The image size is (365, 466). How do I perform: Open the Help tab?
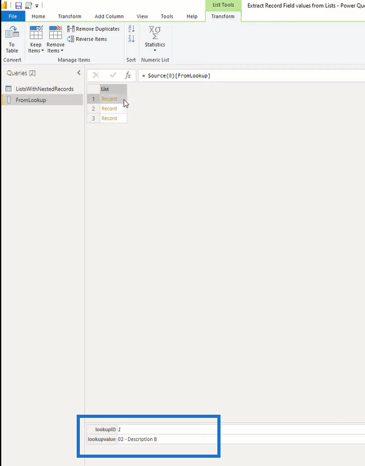[192, 16]
